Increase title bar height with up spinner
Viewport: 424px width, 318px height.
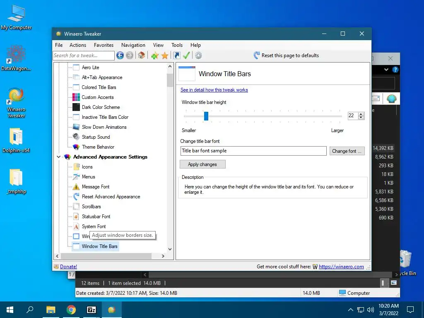coord(361,114)
